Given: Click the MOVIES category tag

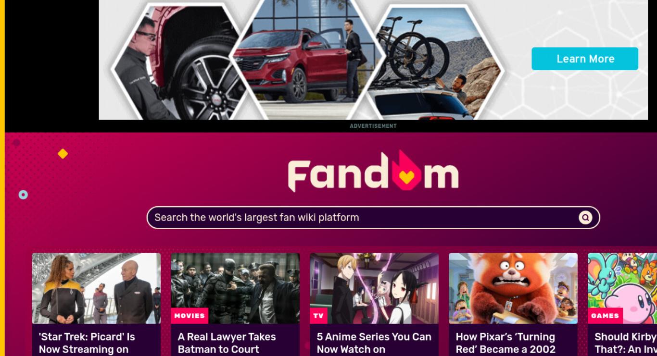Looking at the screenshot, I should 190,316.
